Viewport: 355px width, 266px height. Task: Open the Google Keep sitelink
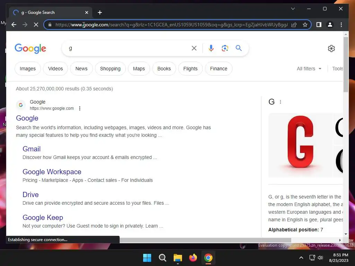[43, 218]
